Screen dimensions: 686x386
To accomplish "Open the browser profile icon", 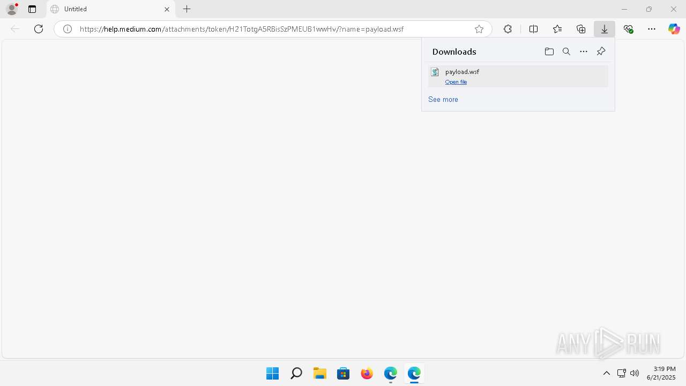I will [12, 9].
